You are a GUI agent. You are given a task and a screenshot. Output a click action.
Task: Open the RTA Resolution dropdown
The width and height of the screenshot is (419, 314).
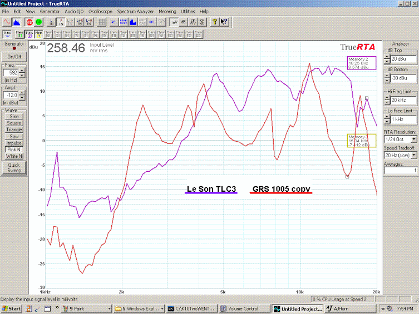[x=414, y=139]
